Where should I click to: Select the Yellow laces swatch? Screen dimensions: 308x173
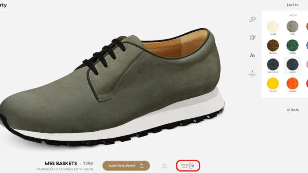tap(273, 84)
